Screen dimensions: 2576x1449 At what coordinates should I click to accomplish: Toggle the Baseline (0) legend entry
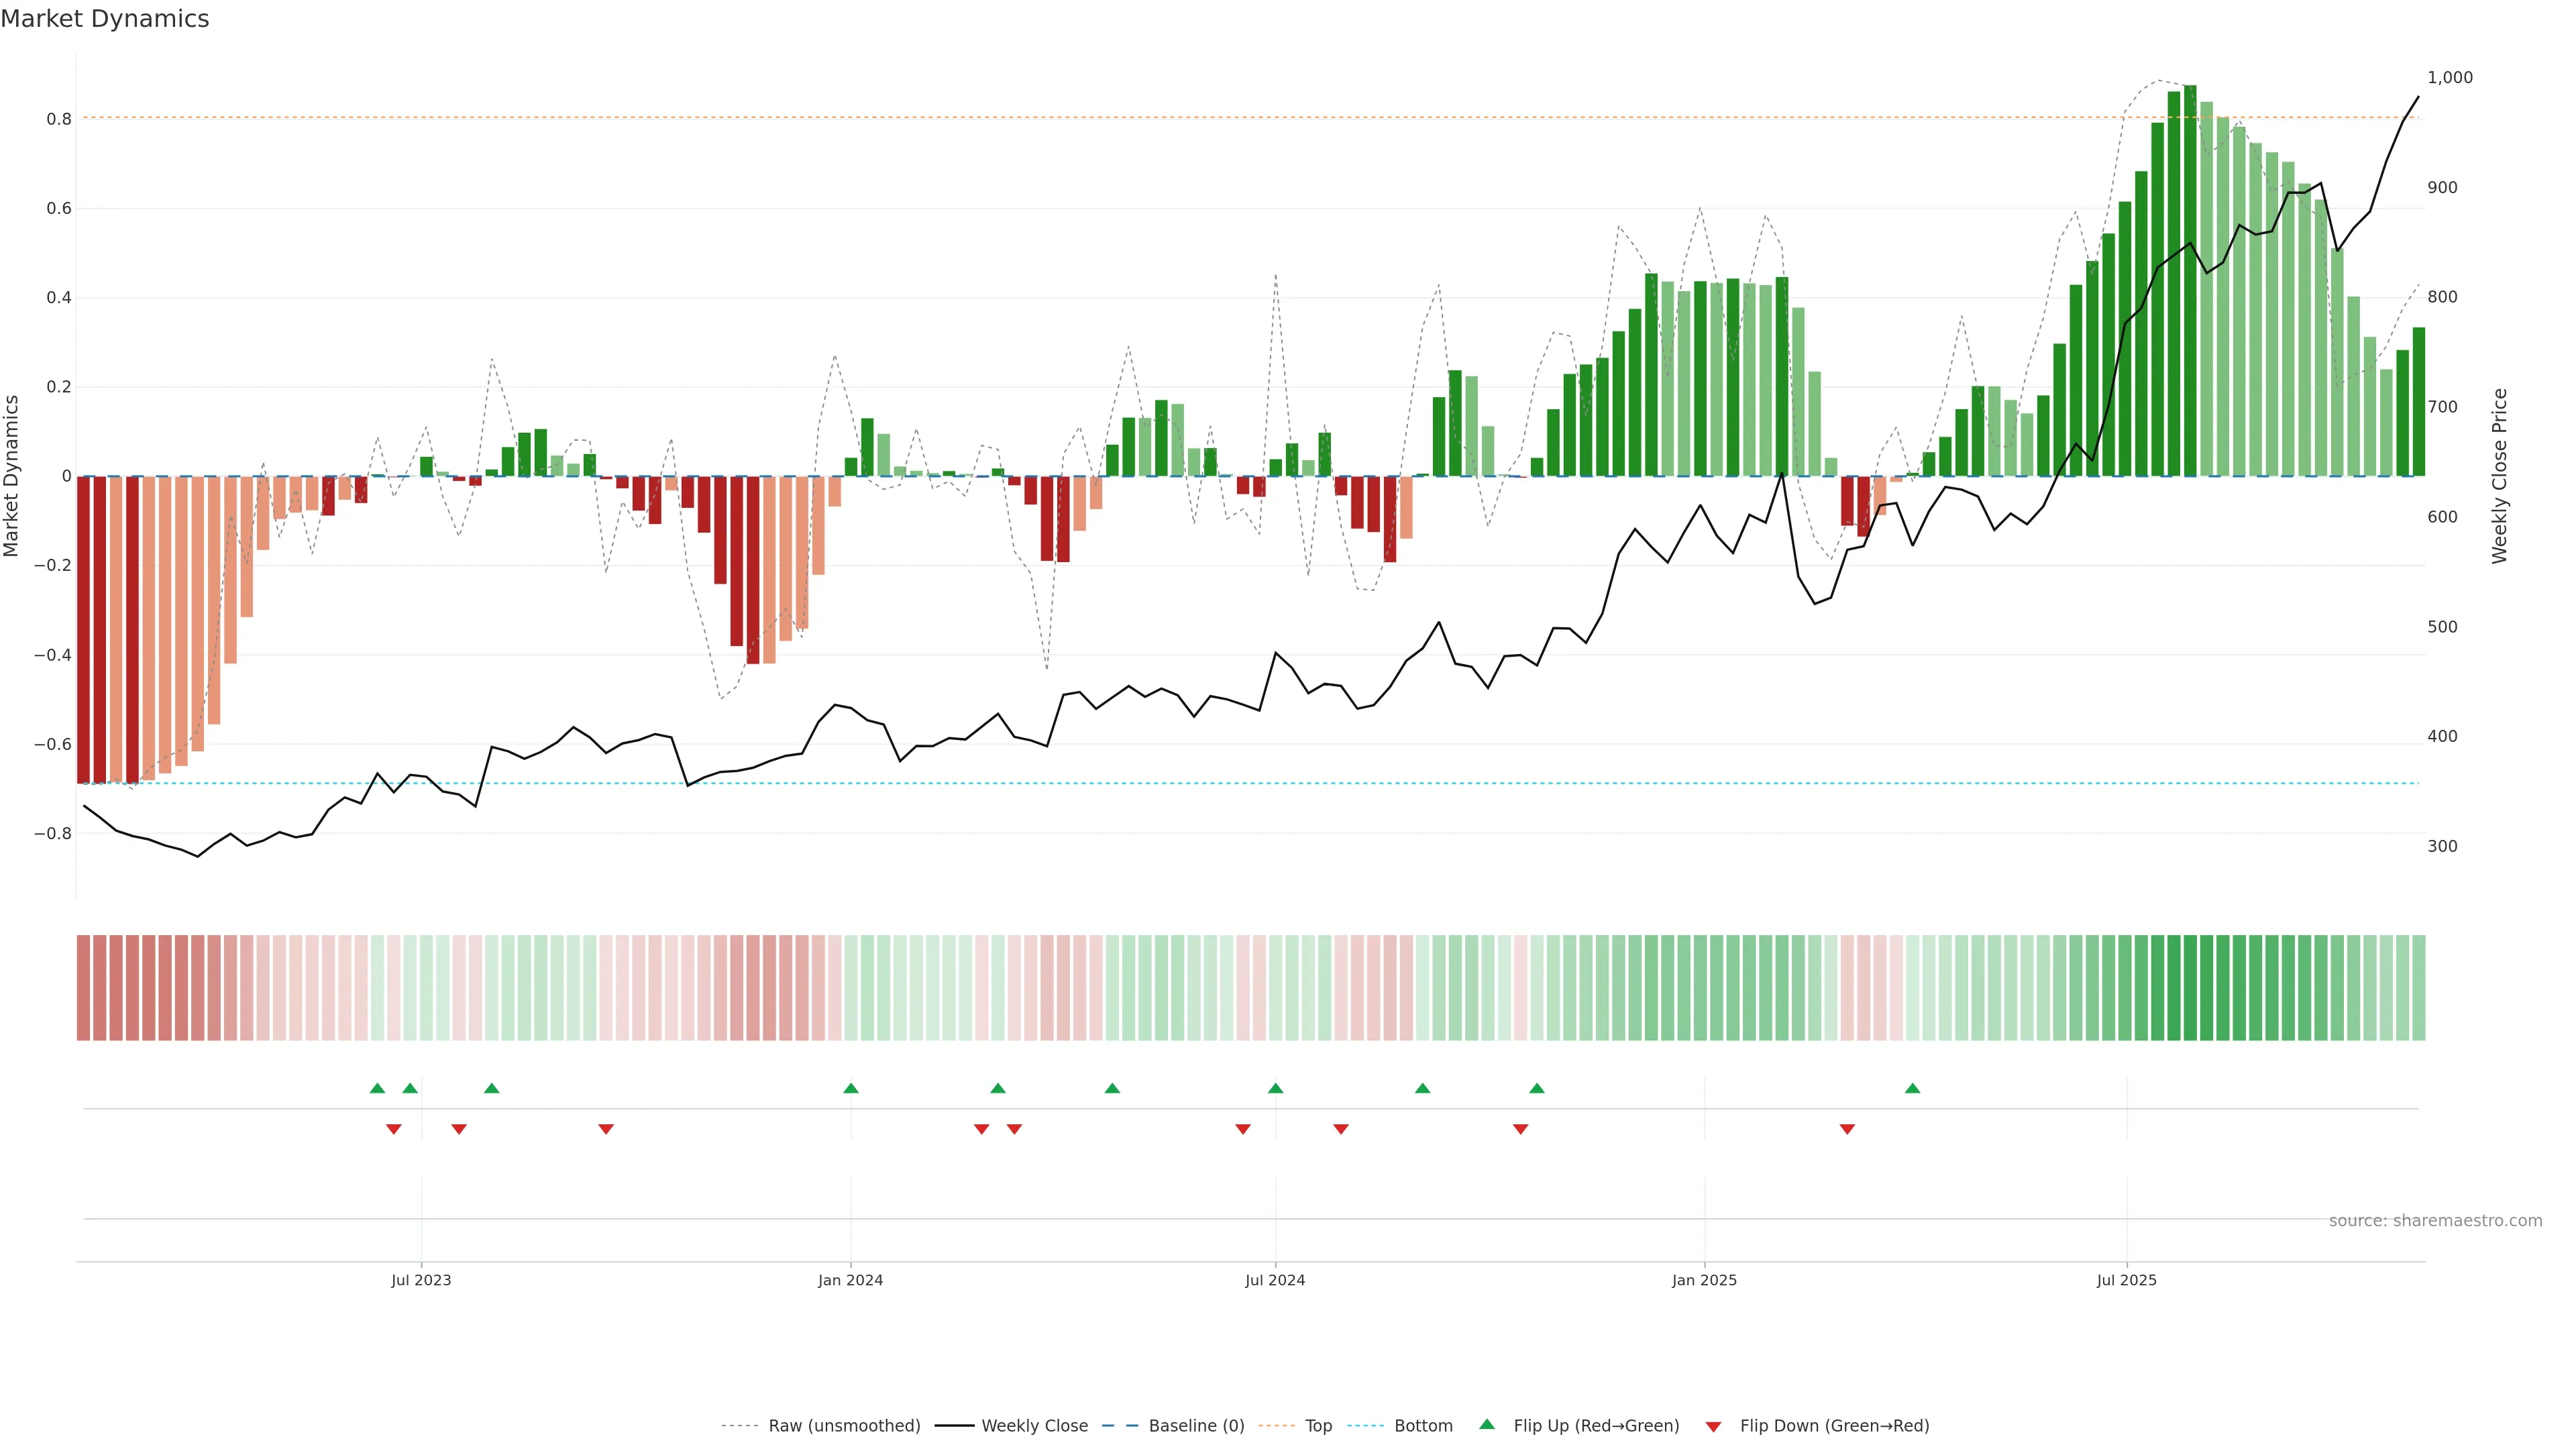[x=1195, y=1426]
